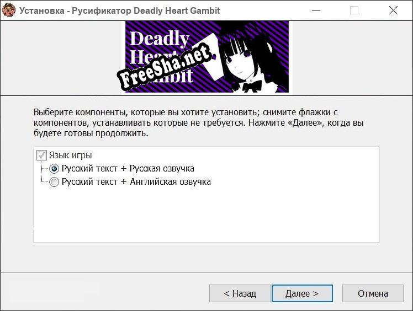Click the Русский текст + Английская озвучка label
The height and width of the screenshot is (311, 413).
[x=136, y=182]
